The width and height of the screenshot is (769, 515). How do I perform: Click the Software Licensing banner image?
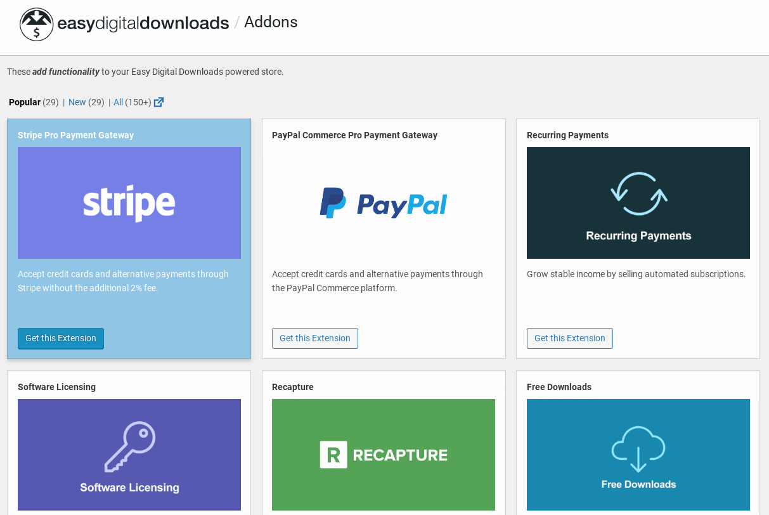tap(129, 454)
